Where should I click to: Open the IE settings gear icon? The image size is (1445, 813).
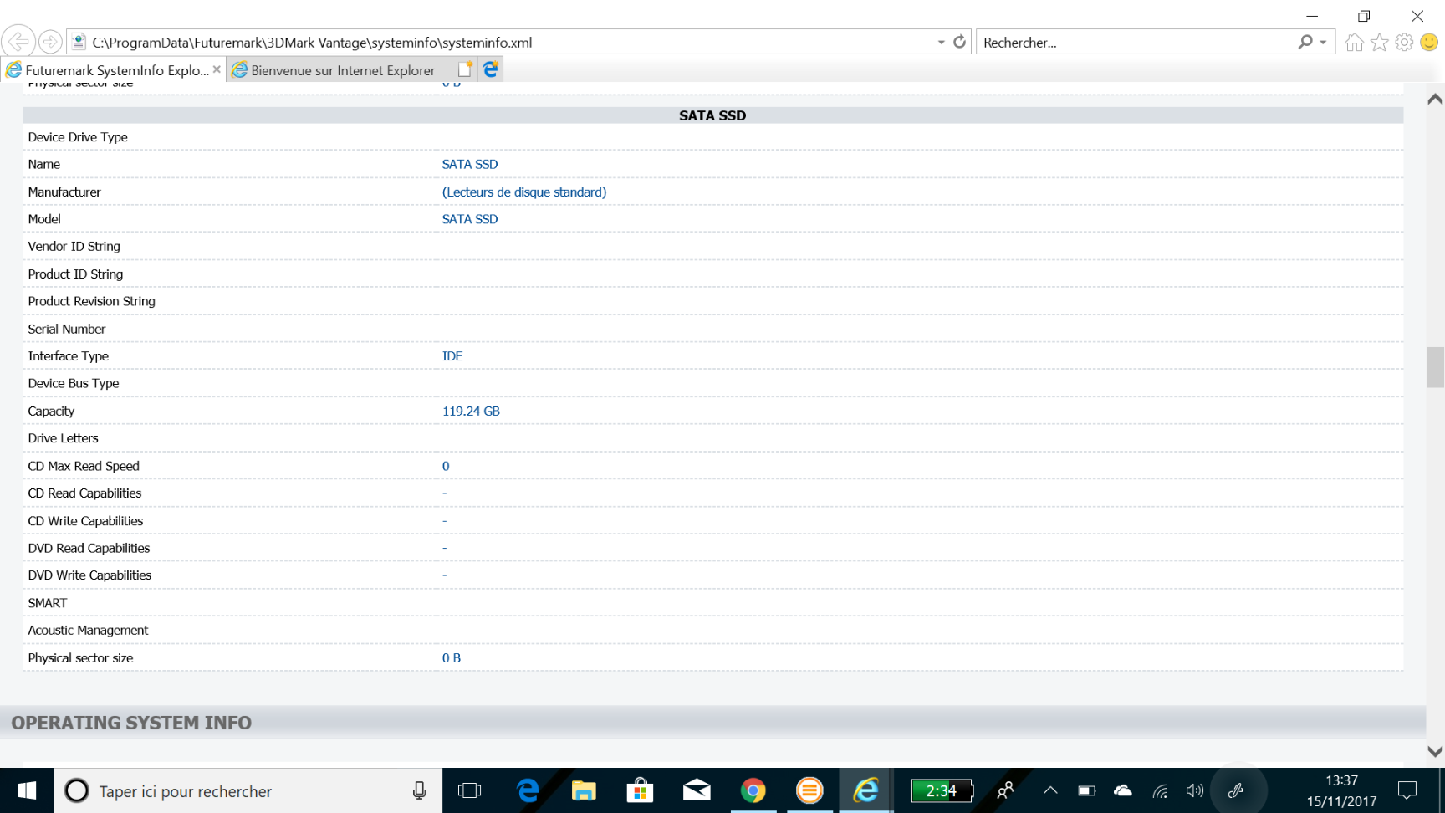1405,42
